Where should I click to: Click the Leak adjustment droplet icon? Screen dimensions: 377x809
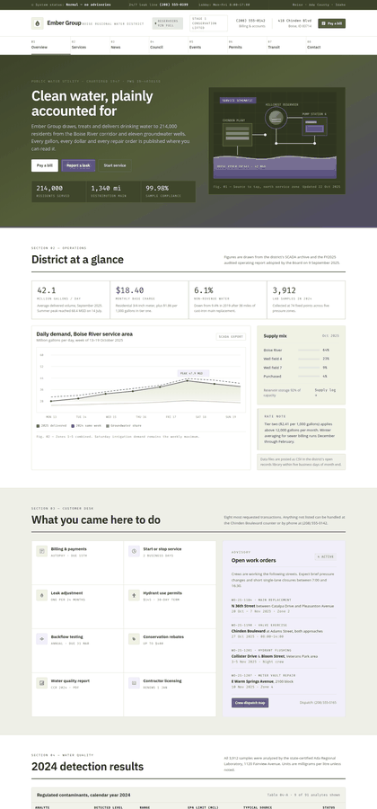tap(41, 595)
